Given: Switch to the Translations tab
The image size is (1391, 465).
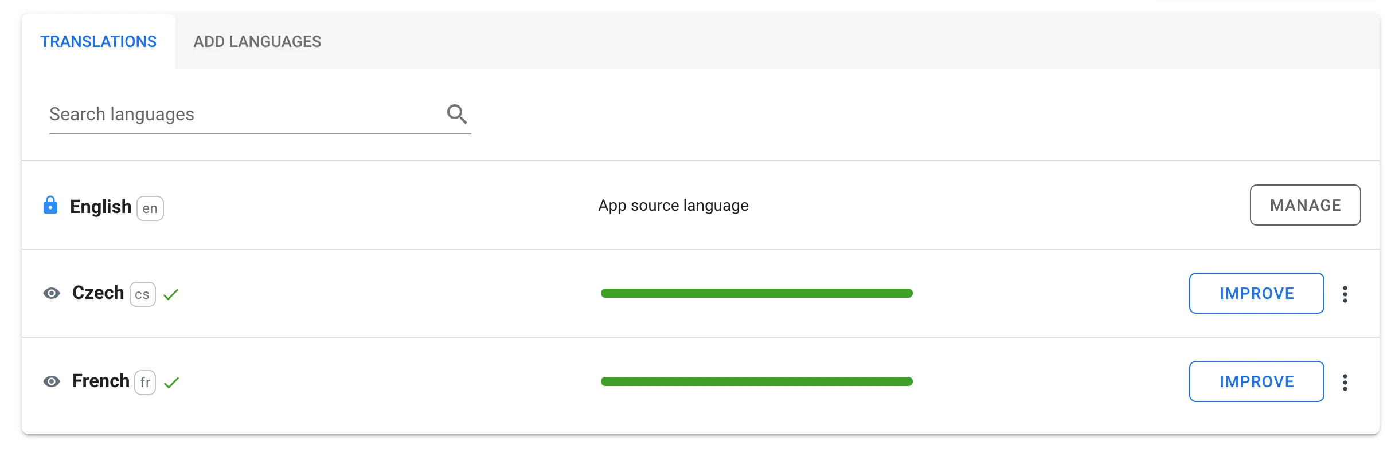Looking at the screenshot, I should (98, 41).
